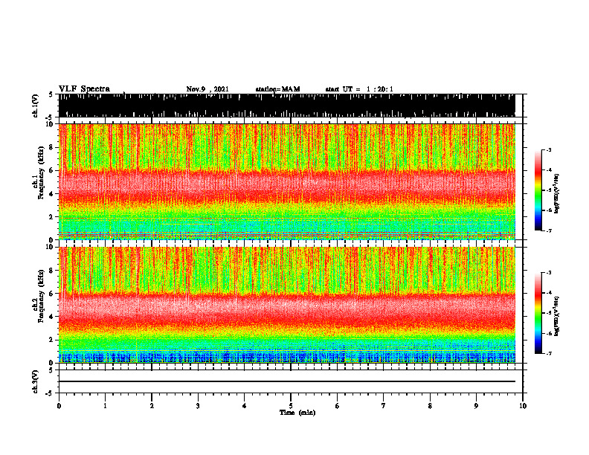Click the "5" tick of ch.3(V) axis
The width and height of the screenshot is (589, 455).
[51, 370]
